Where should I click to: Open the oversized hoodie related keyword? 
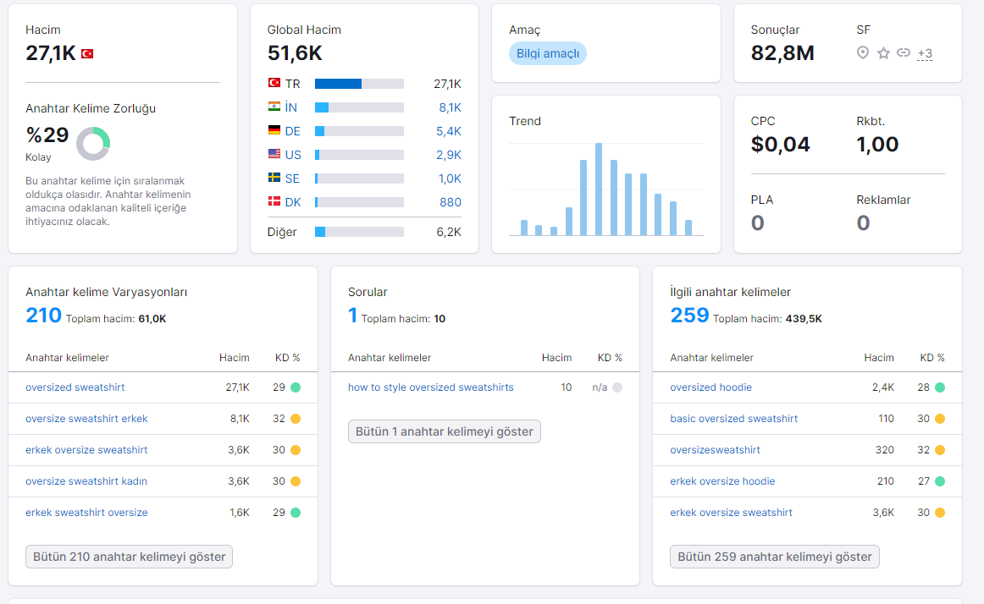(710, 387)
